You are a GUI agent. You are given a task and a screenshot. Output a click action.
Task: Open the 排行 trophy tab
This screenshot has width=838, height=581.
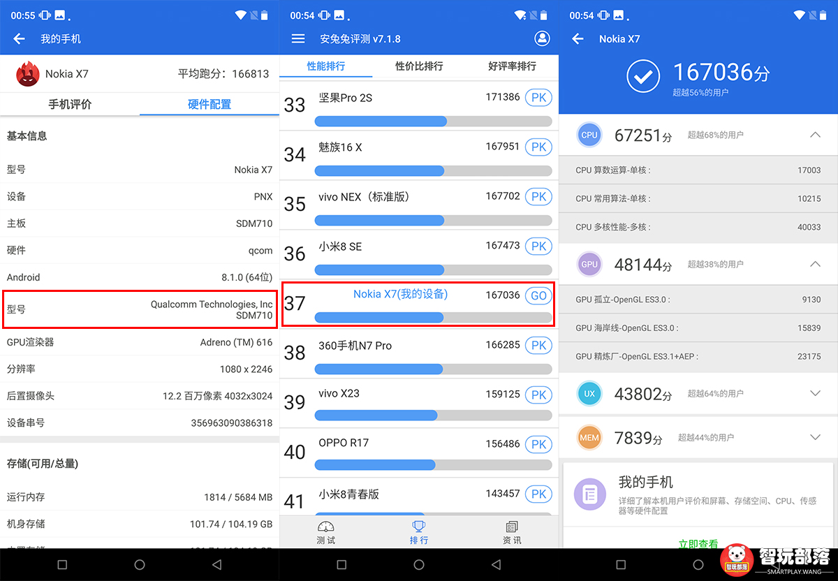click(419, 533)
